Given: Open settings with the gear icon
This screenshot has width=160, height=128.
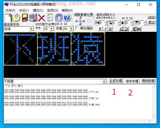Looking at the screenshot, I should point(58,18).
